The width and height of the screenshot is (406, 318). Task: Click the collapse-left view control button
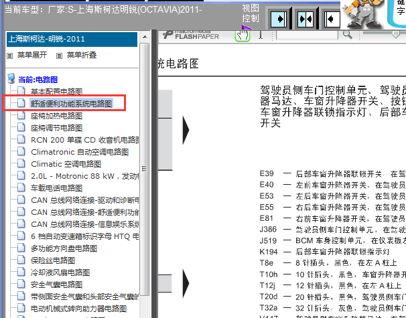click(332, 19)
